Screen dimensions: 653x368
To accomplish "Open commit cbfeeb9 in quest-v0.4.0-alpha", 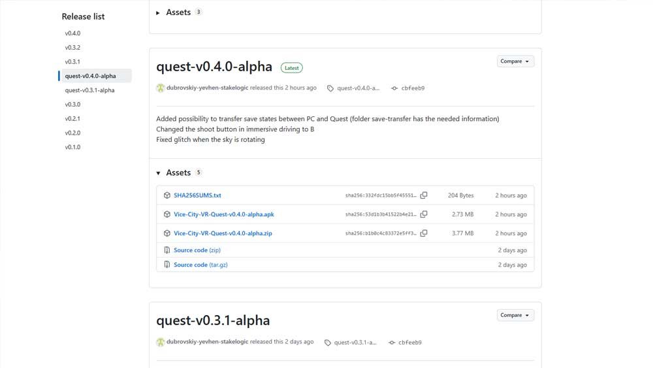I will [x=413, y=88].
